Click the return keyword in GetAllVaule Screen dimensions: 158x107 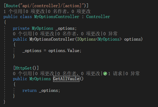click(x=29, y=91)
